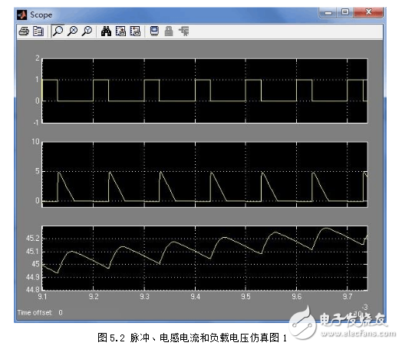Click the Autoscale binoculars icon
This screenshot has height=346, width=402.
(106, 31)
